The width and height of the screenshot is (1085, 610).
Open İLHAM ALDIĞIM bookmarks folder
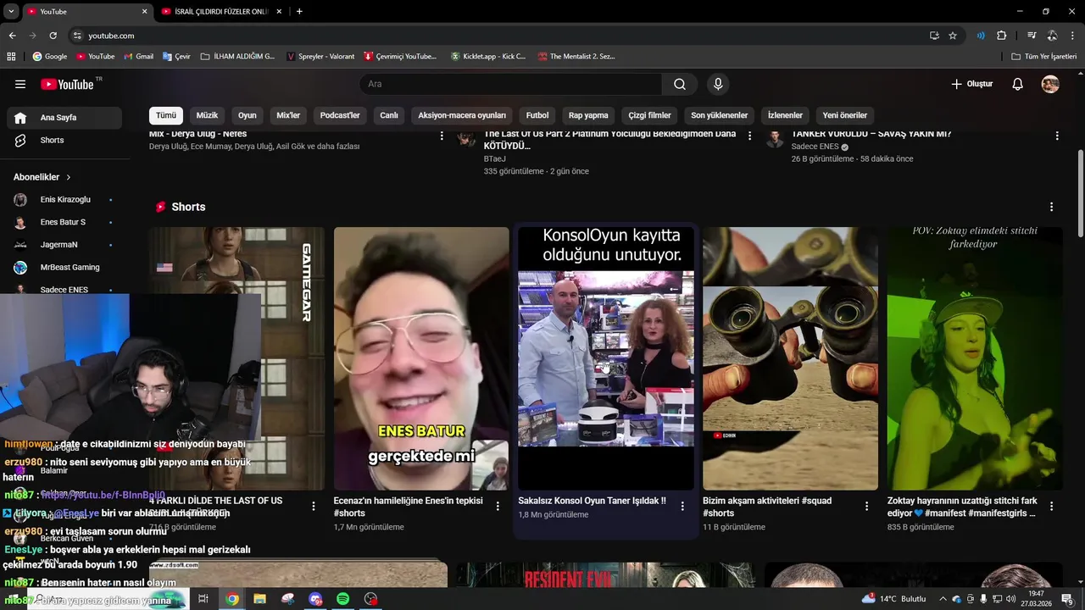(x=237, y=56)
